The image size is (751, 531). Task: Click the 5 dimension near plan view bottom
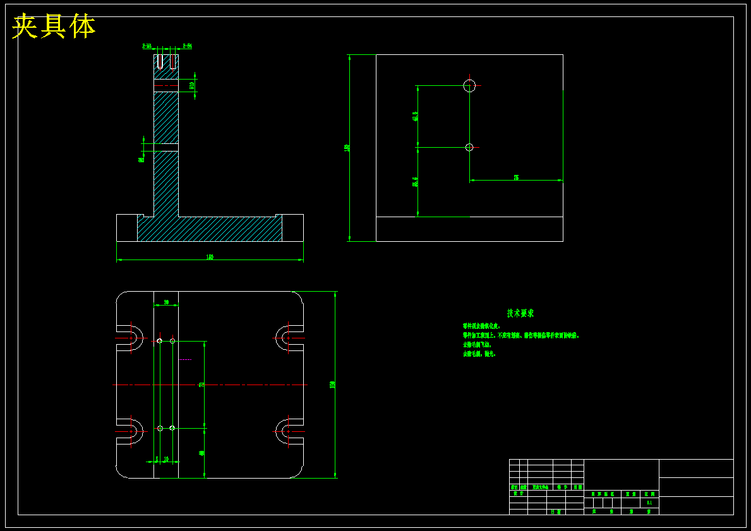coord(157,458)
